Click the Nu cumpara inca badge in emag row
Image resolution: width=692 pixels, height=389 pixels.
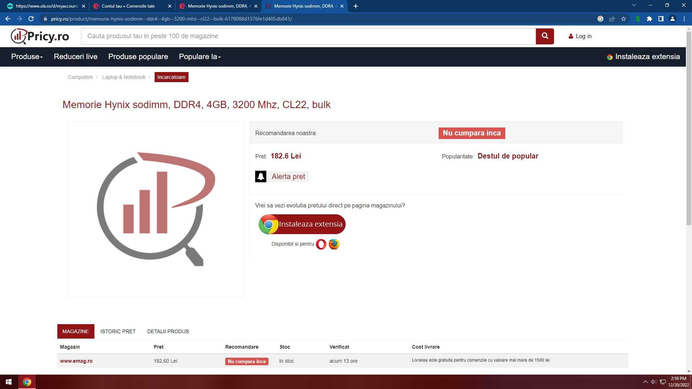tap(247, 361)
